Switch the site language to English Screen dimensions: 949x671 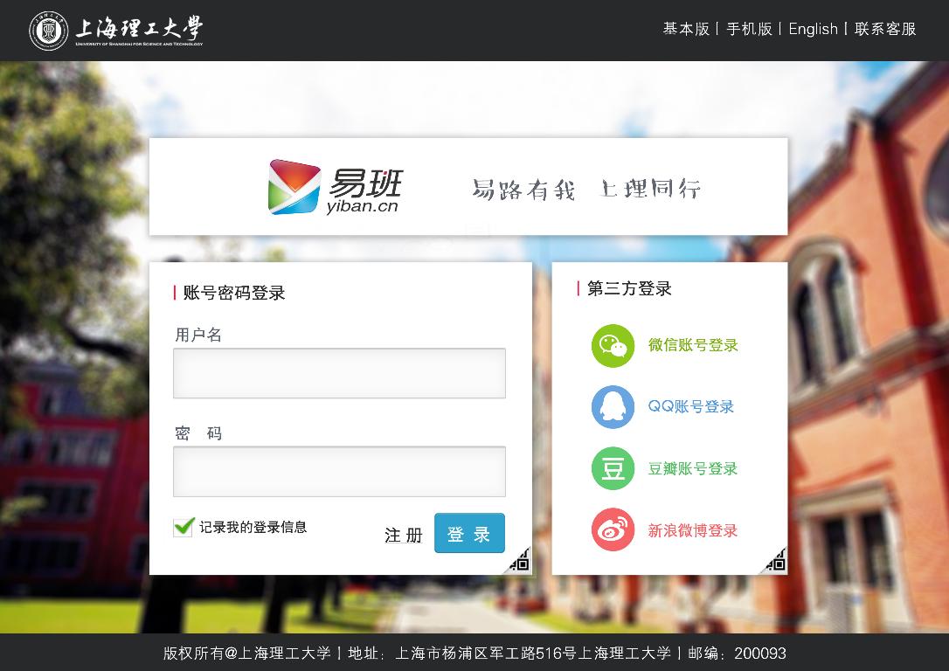(813, 29)
